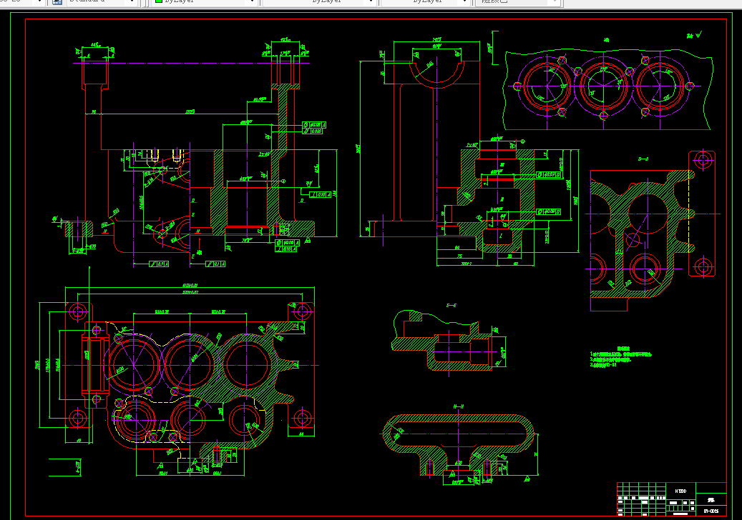The image size is (742, 520).
Task: Select the third numbered line of the technical notes
Action: point(603,365)
